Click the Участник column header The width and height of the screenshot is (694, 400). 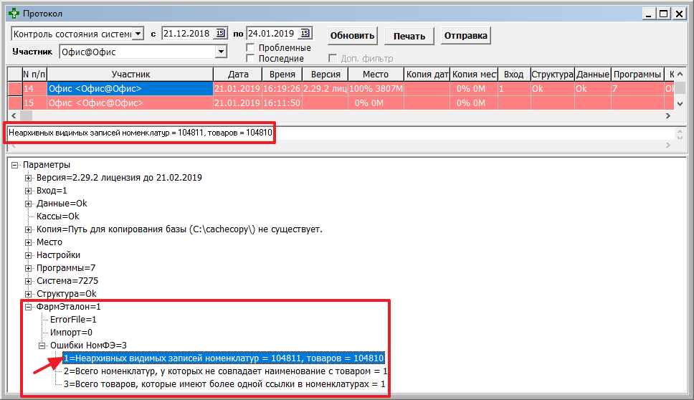point(130,75)
